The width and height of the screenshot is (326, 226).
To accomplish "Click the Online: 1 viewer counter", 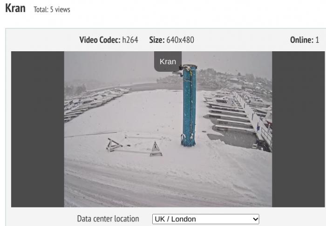I will pos(305,40).
